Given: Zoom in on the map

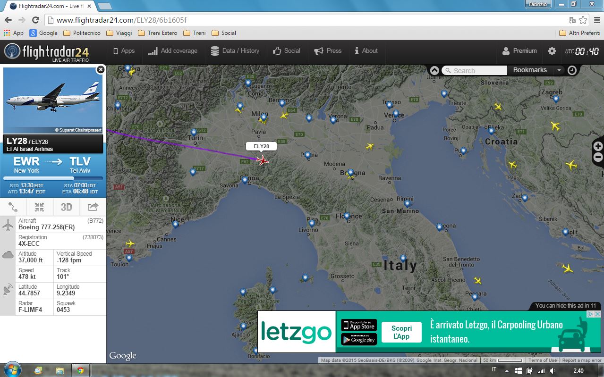Looking at the screenshot, I should [x=598, y=146].
